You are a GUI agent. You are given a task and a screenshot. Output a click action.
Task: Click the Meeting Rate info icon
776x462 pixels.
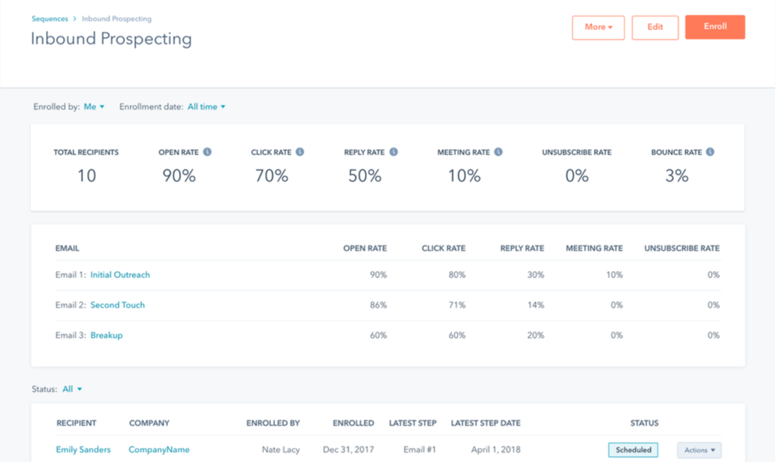tap(497, 152)
